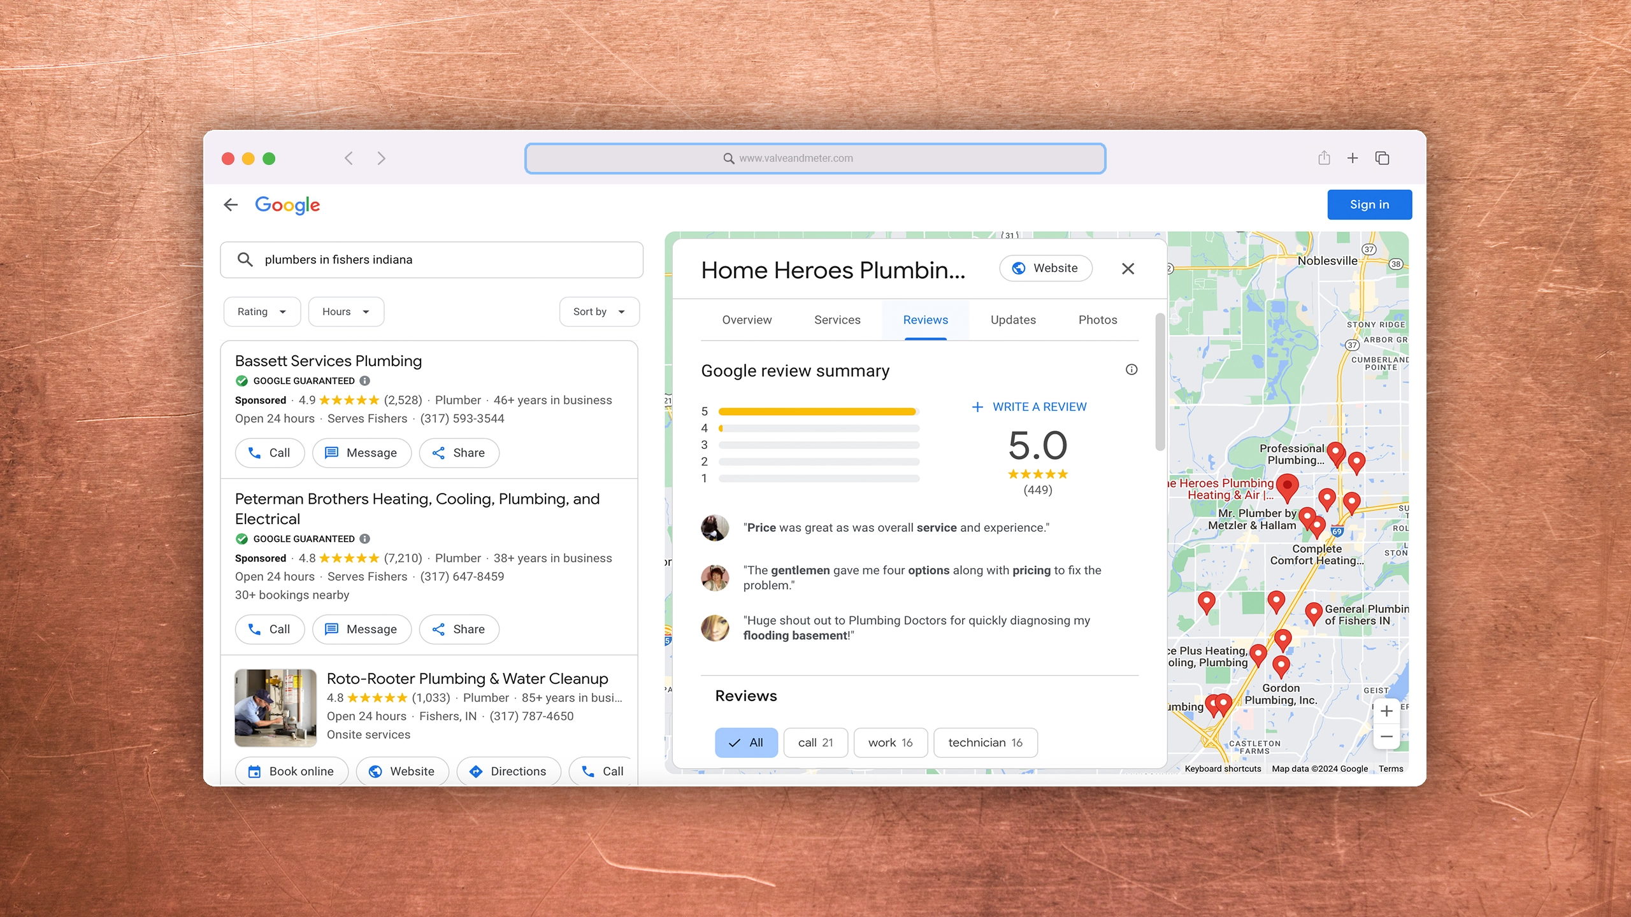The width and height of the screenshot is (1631, 917).
Task: Switch to the Updates tab
Action: click(x=1013, y=320)
